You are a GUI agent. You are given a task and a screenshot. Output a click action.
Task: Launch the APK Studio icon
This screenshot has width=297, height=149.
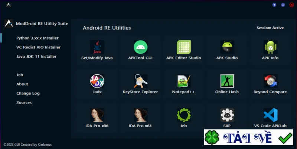227,50
